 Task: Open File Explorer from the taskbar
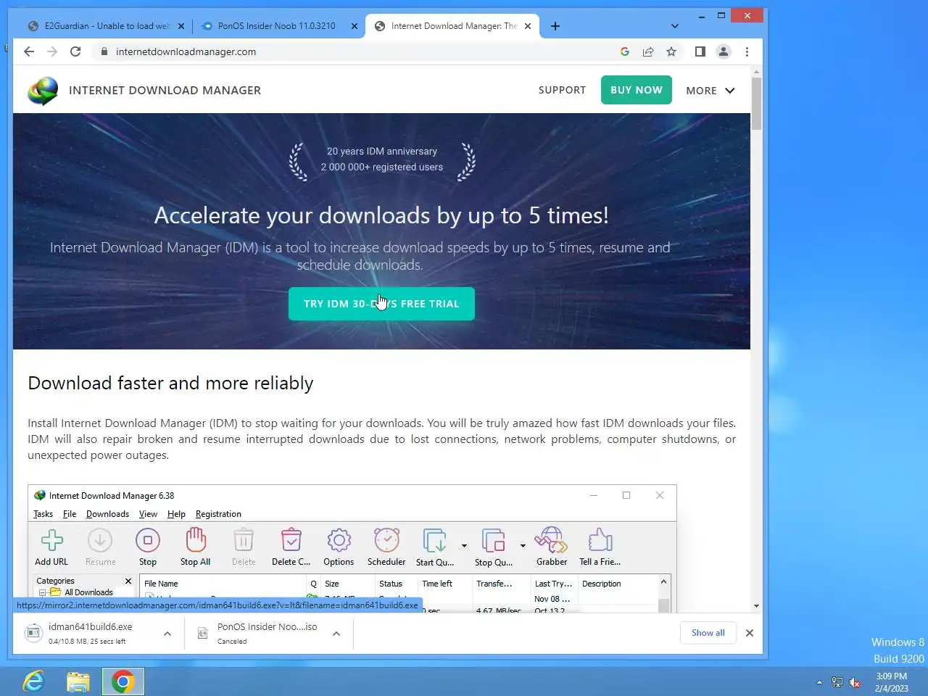pos(78,681)
